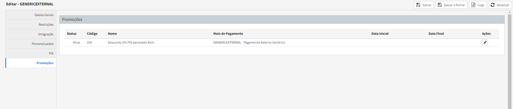Click the Atualizar refresh arrows icon

[x=493, y=5]
